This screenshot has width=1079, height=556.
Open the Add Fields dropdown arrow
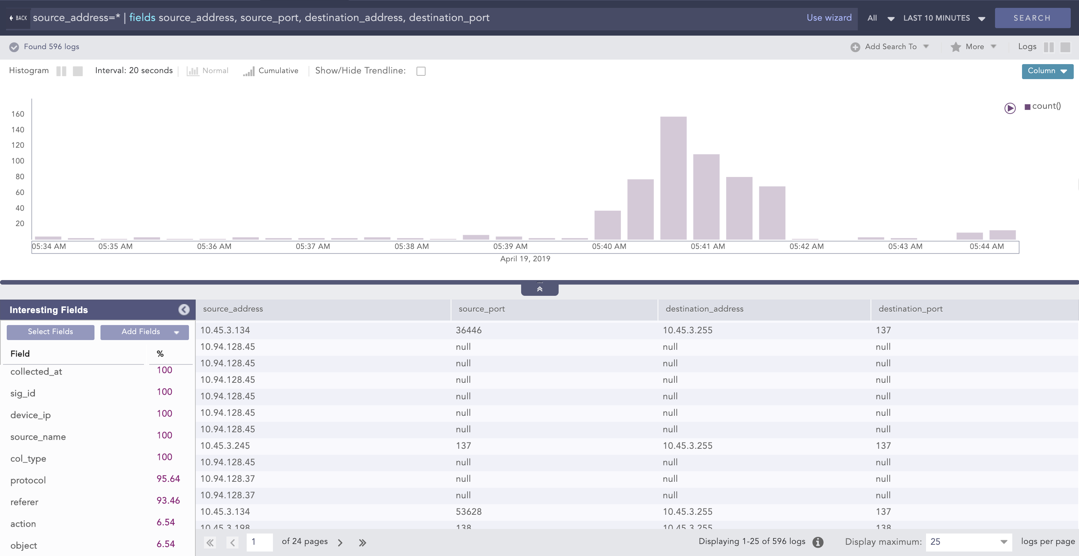(x=176, y=332)
